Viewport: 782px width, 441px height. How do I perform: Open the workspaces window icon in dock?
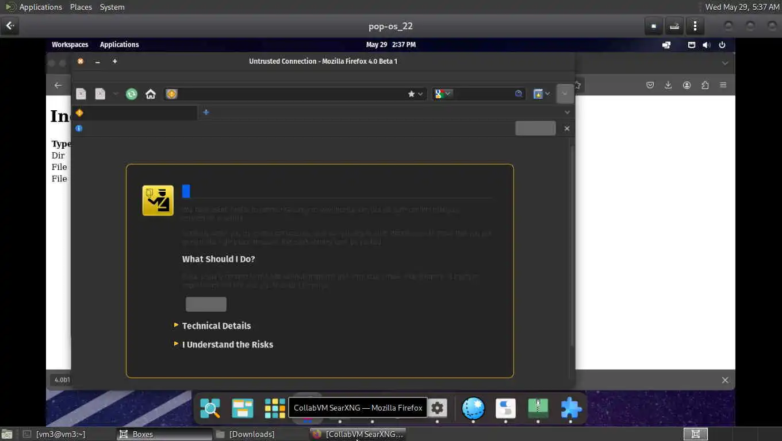243,408
